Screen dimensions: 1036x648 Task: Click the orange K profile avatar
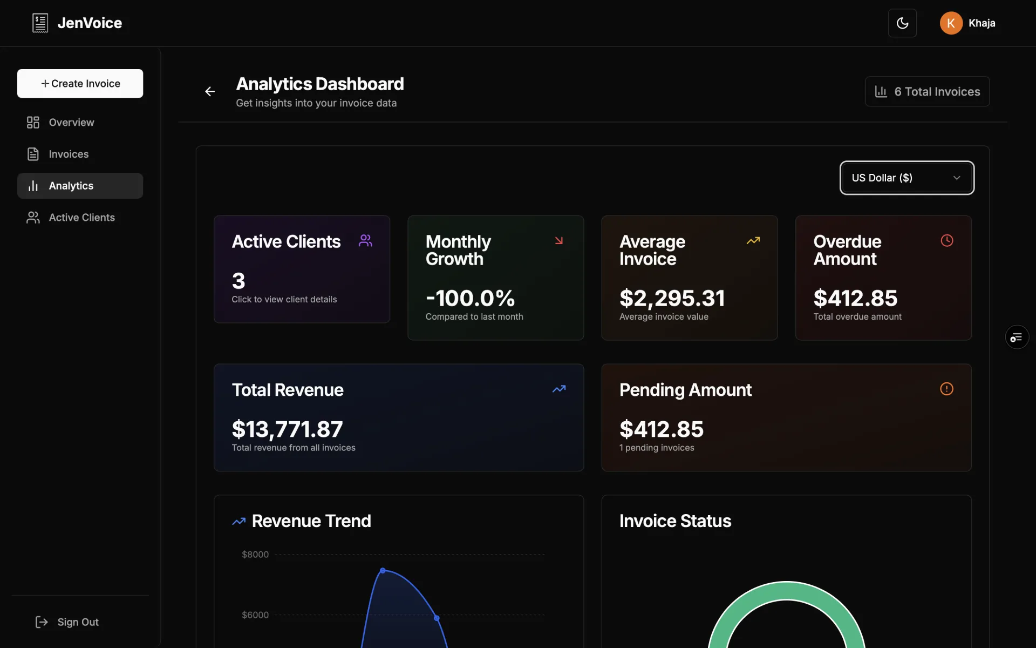click(951, 23)
